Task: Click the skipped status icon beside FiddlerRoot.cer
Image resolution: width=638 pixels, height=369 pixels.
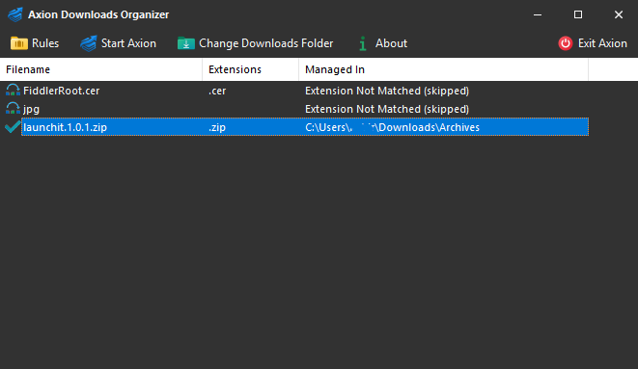Action: [x=13, y=91]
